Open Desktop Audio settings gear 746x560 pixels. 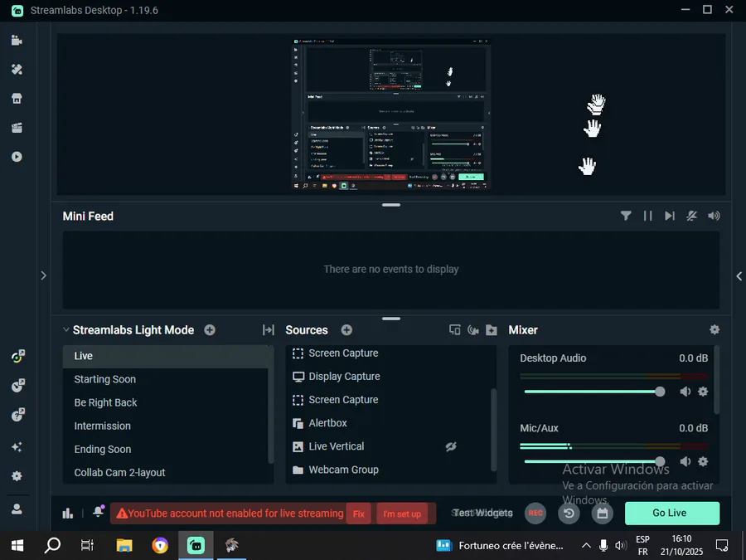tap(703, 392)
